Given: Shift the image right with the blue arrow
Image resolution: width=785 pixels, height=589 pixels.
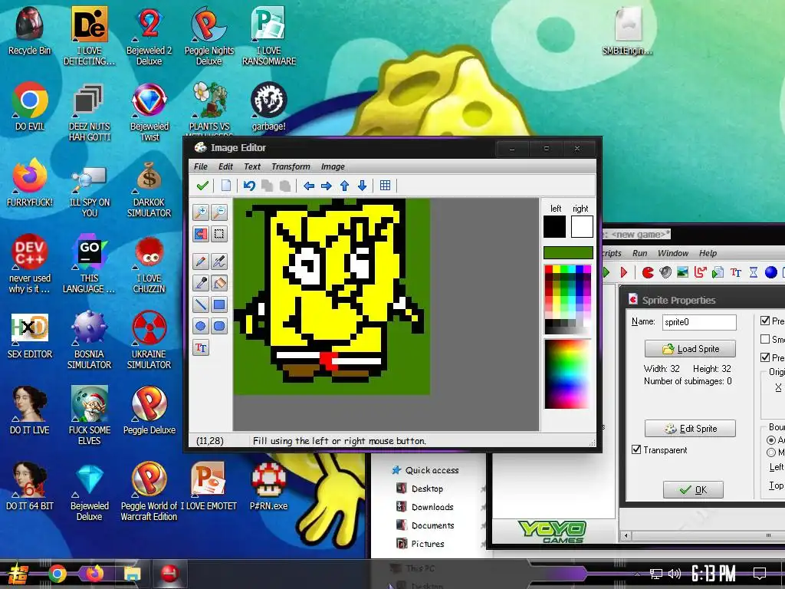Looking at the screenshot, I should click(x=327, y=186).
